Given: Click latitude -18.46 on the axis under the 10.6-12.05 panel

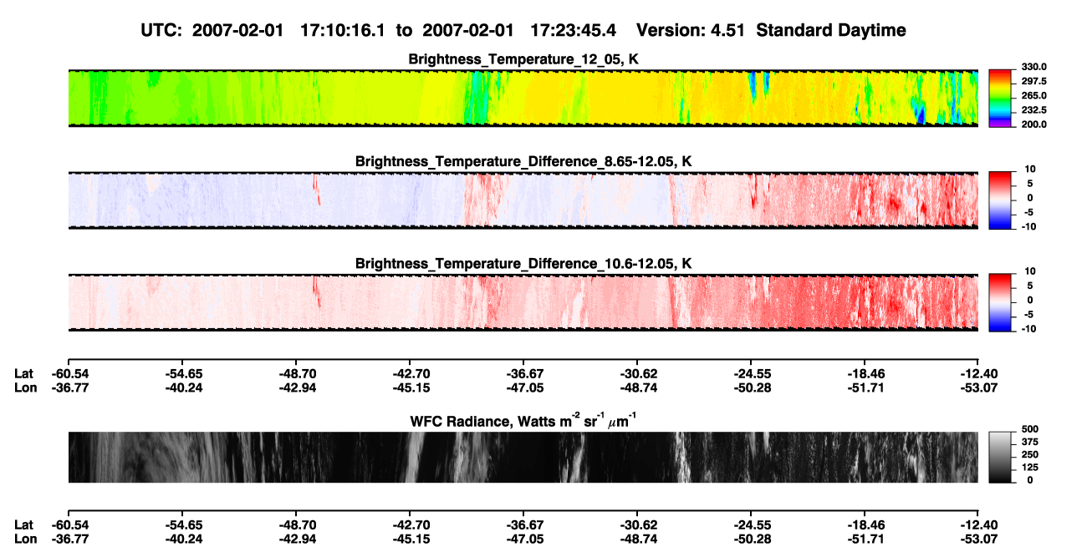Looking at the screenshot, I should pos(865,373).
